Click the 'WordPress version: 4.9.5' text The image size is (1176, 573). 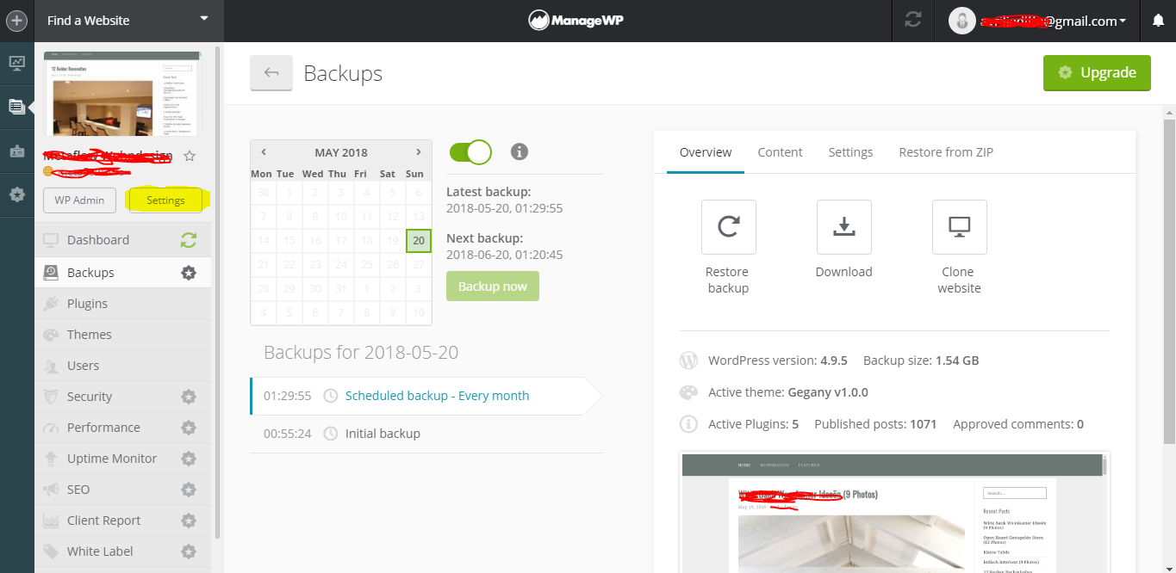coord(778,360)
